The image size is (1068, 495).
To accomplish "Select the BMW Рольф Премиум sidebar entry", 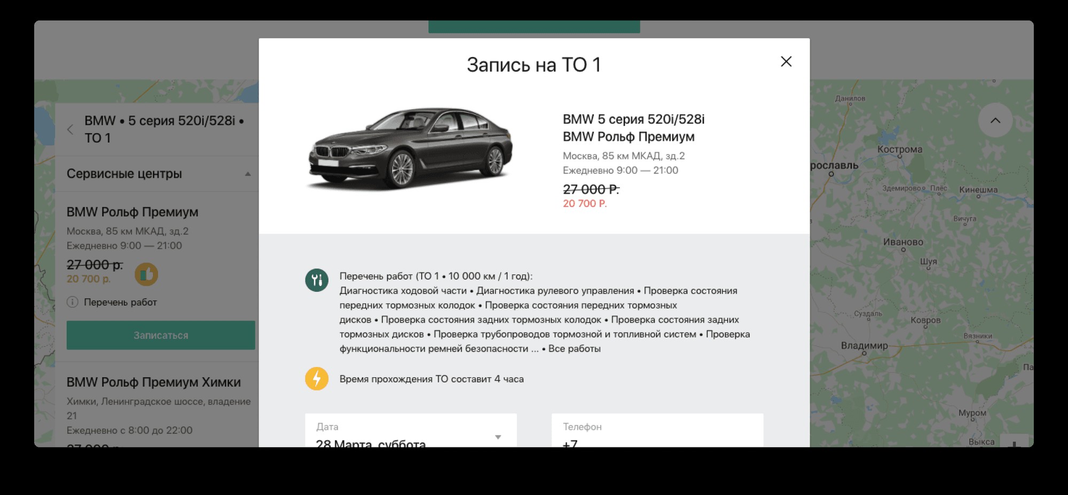I will [x=132, y=212].
